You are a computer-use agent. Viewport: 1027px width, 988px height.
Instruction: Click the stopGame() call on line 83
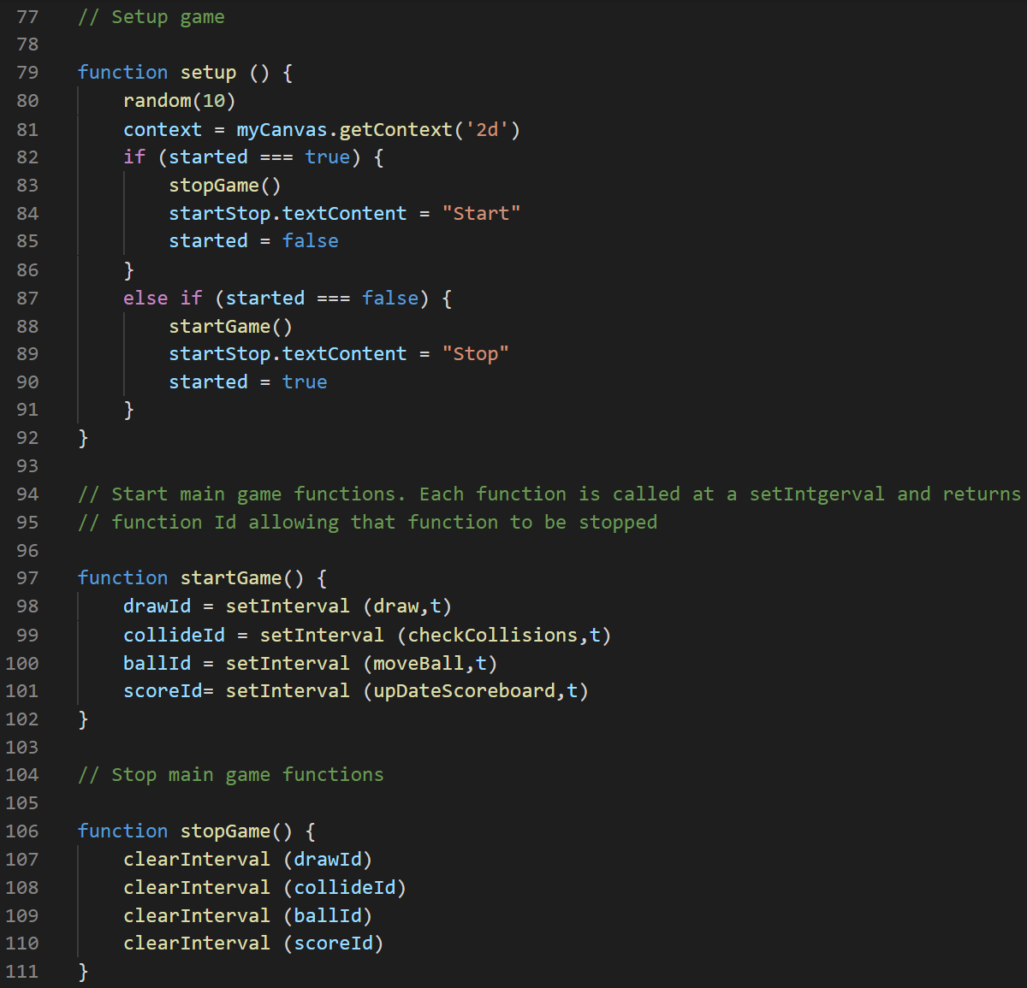(224, 186)
